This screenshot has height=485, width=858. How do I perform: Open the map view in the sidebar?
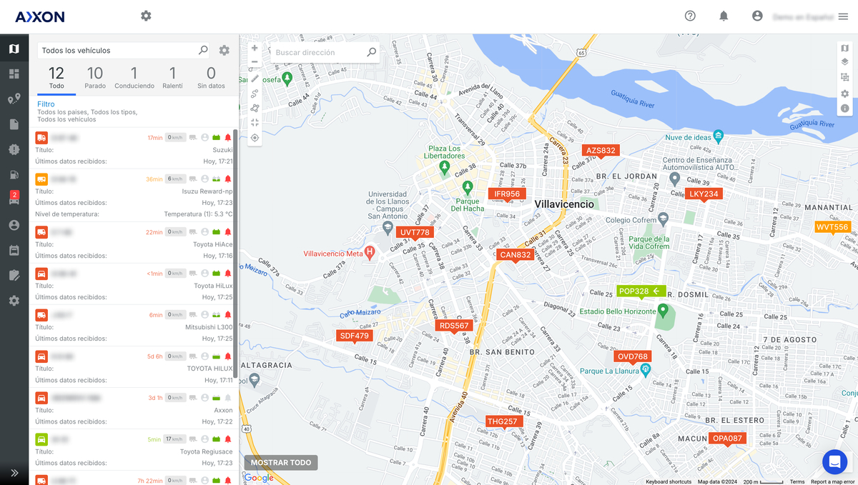pos(14,49)
